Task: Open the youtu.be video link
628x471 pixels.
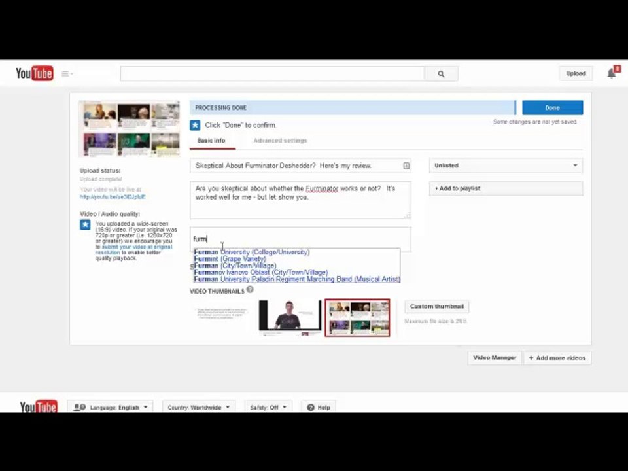Action: [x=113, y=197]
